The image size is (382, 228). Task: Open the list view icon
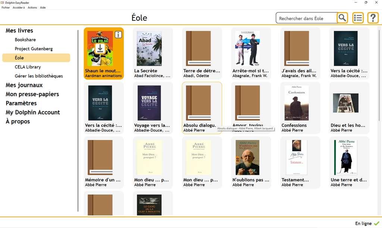point(358,18)
